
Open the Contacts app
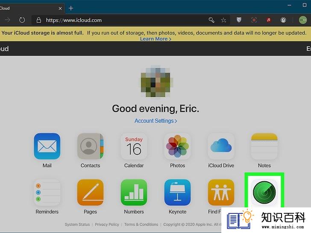click(91, 146)
